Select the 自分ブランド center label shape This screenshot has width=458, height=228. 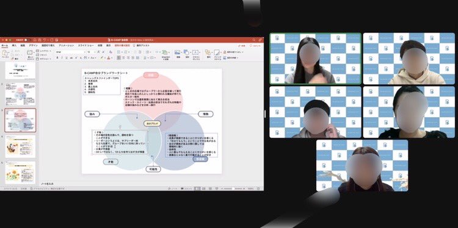(x=152, y=124)
